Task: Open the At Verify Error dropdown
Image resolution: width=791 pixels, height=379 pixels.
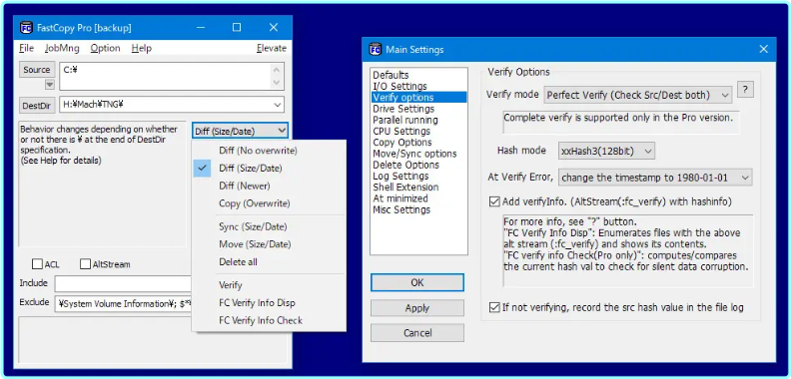Action: pos(655,178)
